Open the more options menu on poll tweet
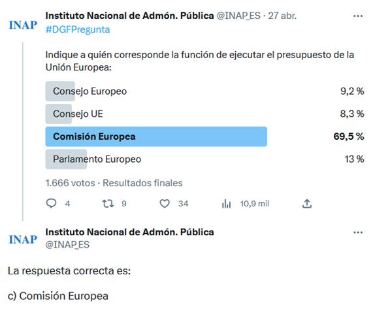 click(x=358, y=16)
